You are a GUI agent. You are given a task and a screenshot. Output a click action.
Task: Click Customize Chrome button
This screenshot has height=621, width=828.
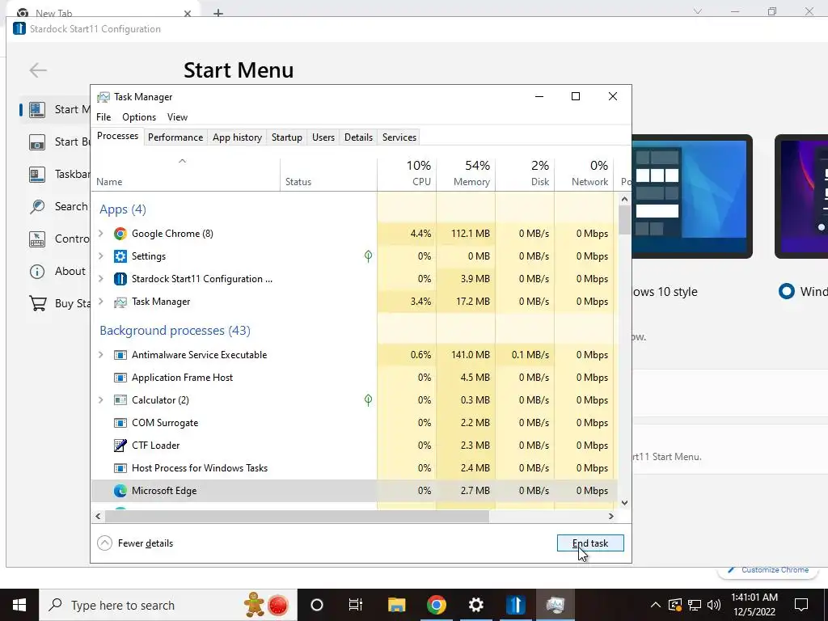(769, 570)
